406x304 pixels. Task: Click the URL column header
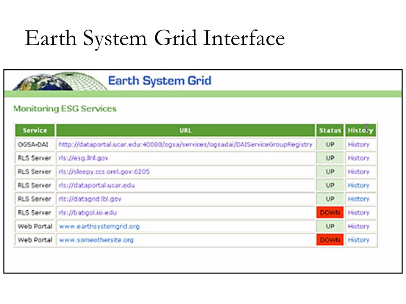pyautogui.click(x=185, y=130)
